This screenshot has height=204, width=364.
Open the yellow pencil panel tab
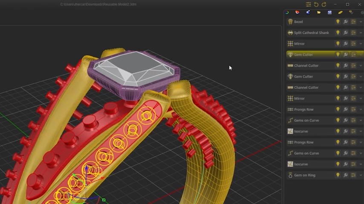pyautogui.click(x=340, y=12)
